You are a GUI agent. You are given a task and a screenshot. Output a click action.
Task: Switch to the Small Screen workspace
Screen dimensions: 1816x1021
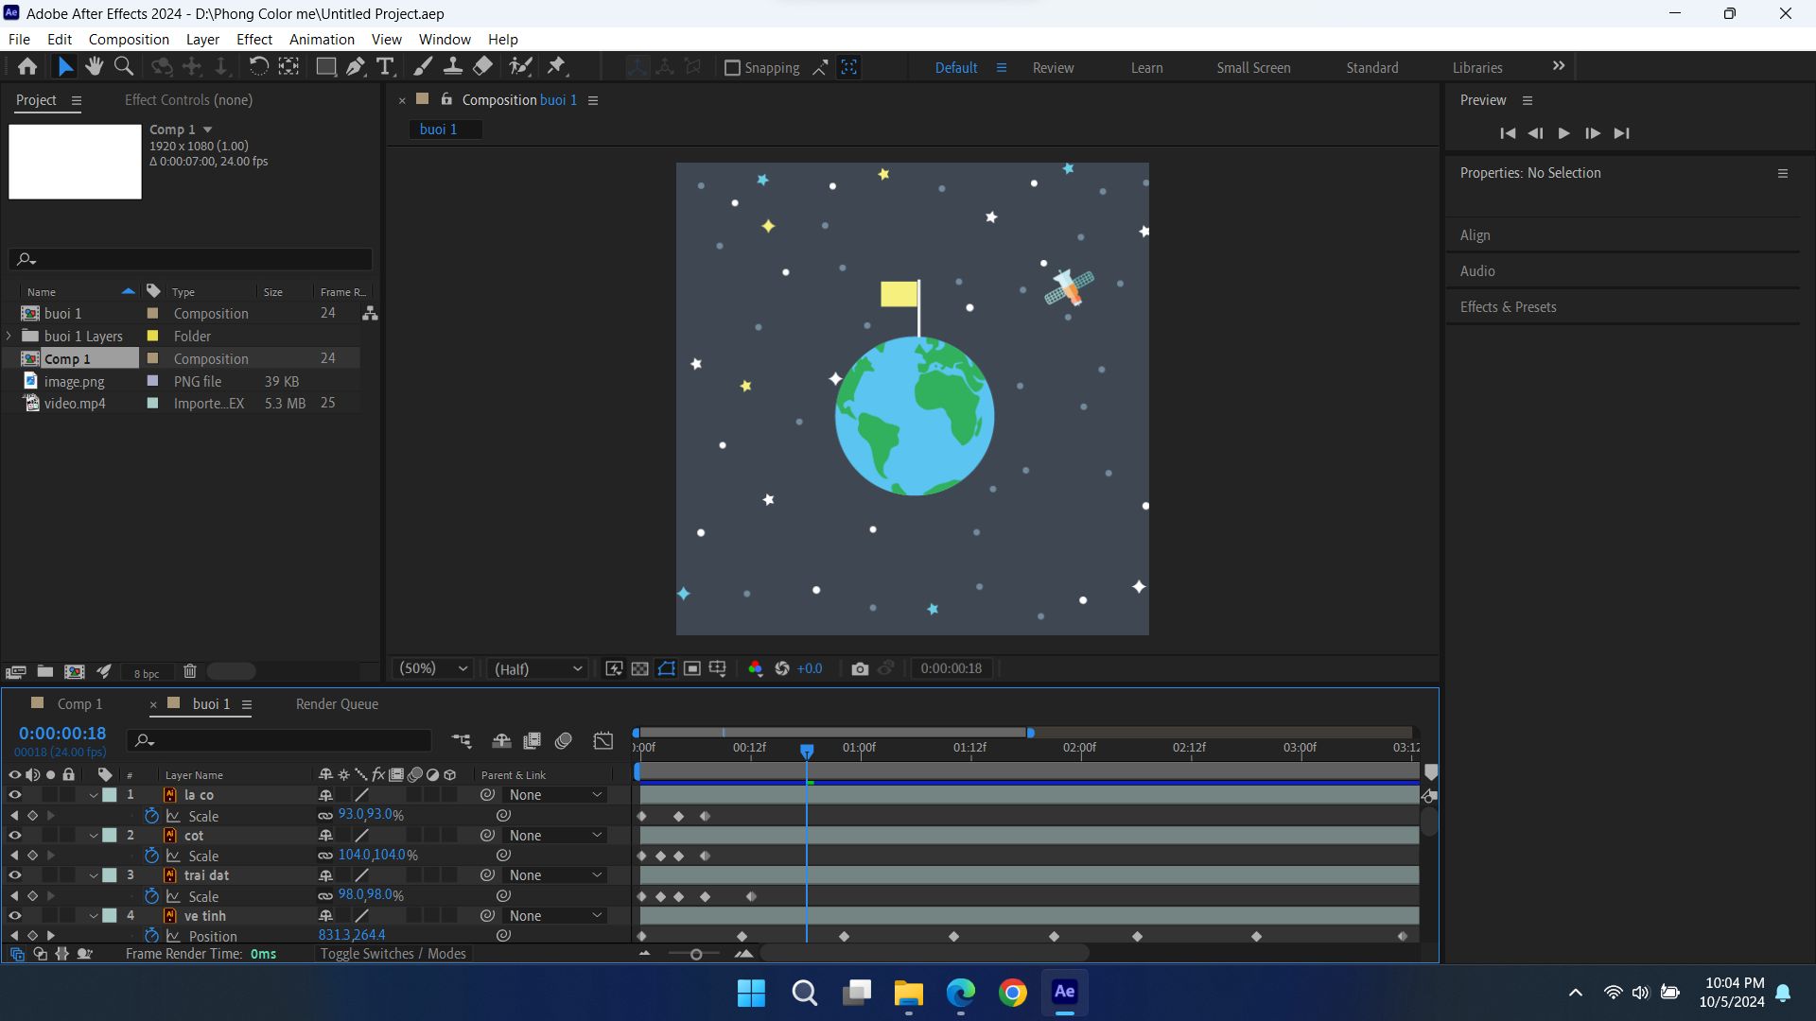(1253, 68)
